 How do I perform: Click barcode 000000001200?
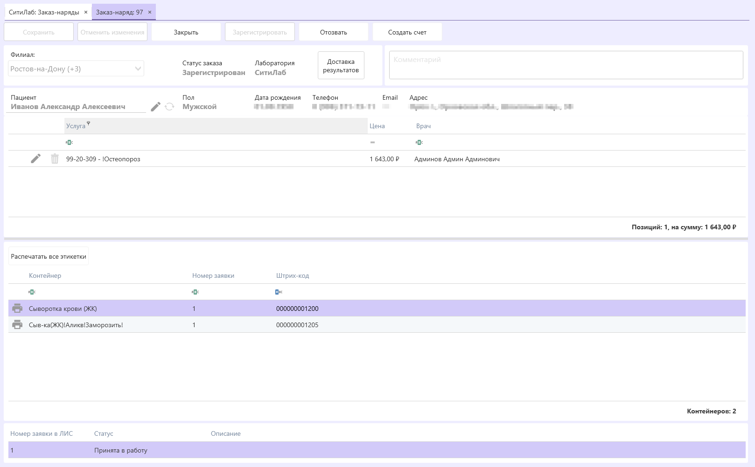coord(297,309)
